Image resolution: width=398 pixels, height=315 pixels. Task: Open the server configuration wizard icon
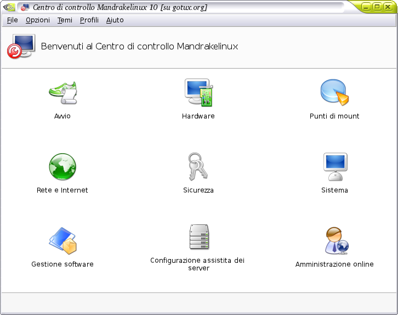(x=199, y=237)
